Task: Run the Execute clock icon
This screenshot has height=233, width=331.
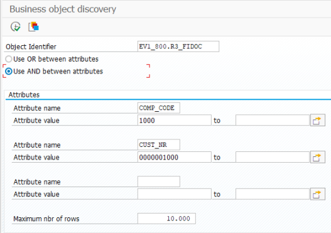Action: point(16,27)
